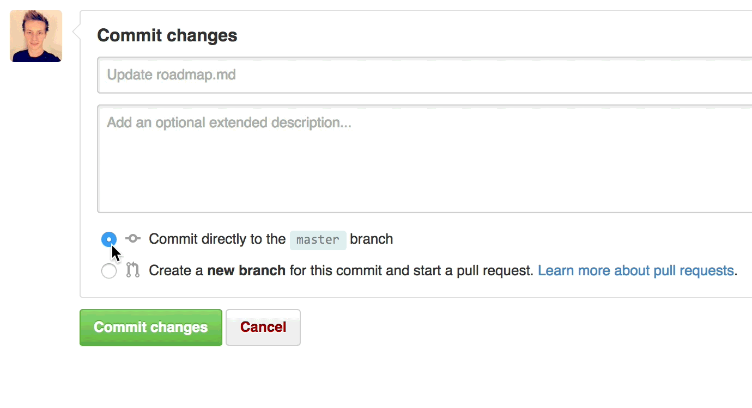Click the "Commit changes" heading at the top
The height and width of the screenshot is (408, 752).
167,36
